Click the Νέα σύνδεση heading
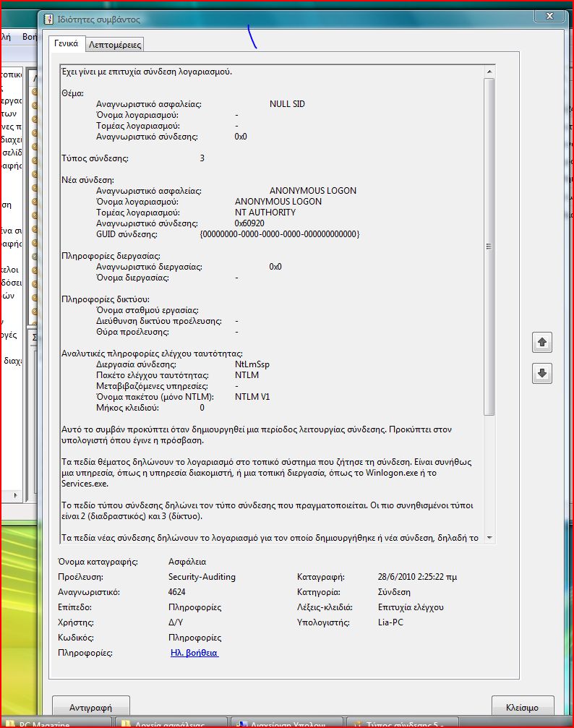 [87, 180]
